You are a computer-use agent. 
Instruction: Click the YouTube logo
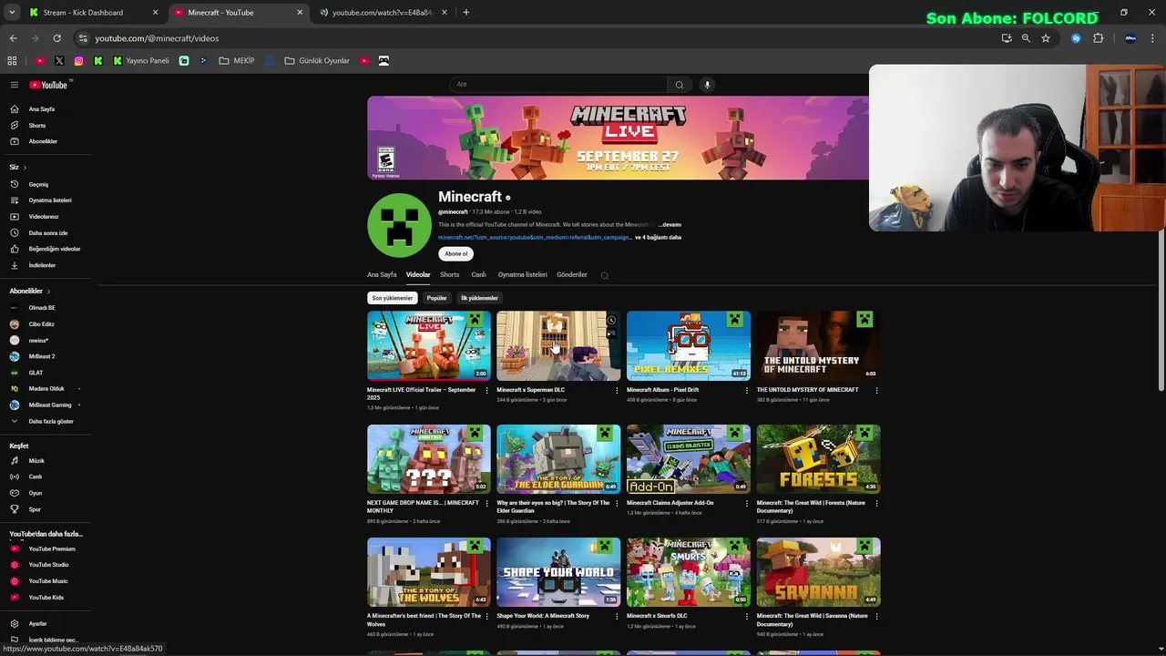click(49, 85)
